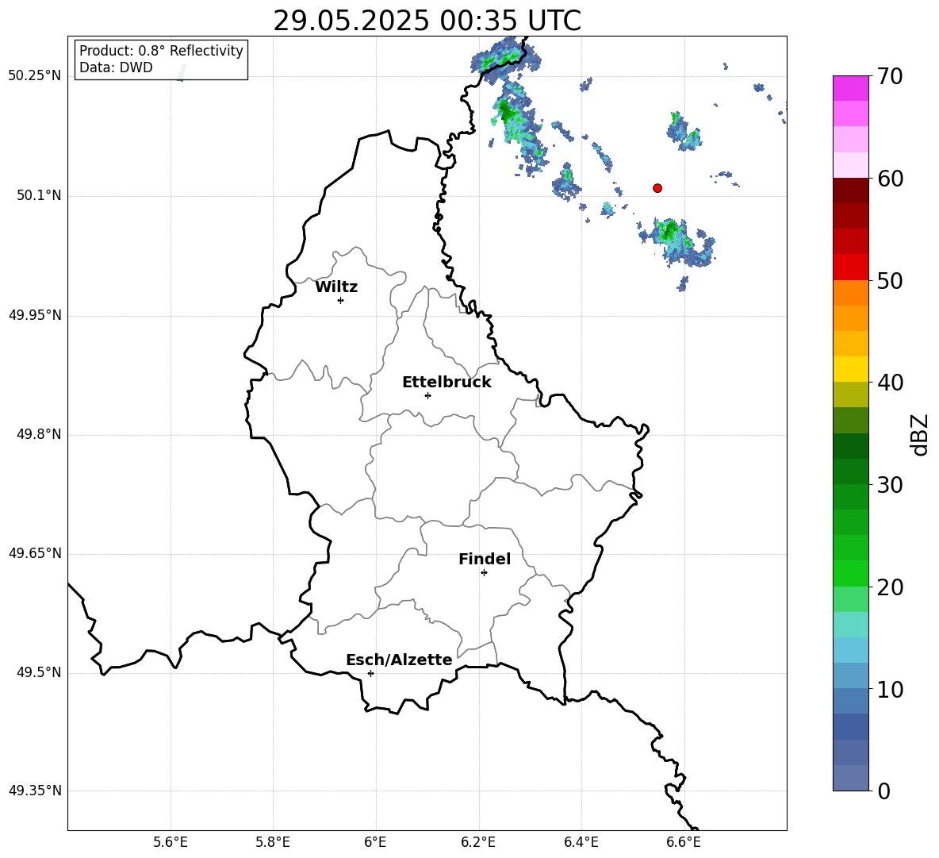Click the colorbar label 30

pyautogui.click(x=890, y=485)
